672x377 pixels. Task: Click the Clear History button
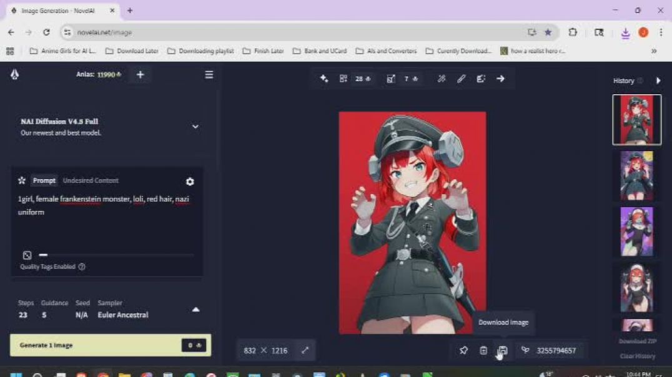(637, 356)
